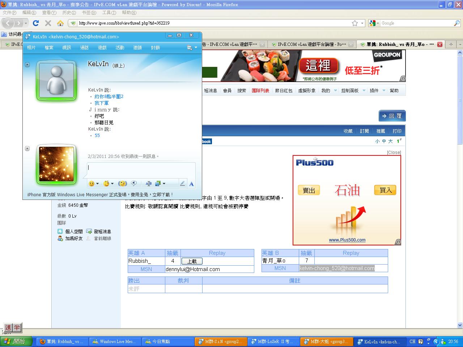Switch to handwriting pen input
This screenshot has width=463, height=347.
182,184
